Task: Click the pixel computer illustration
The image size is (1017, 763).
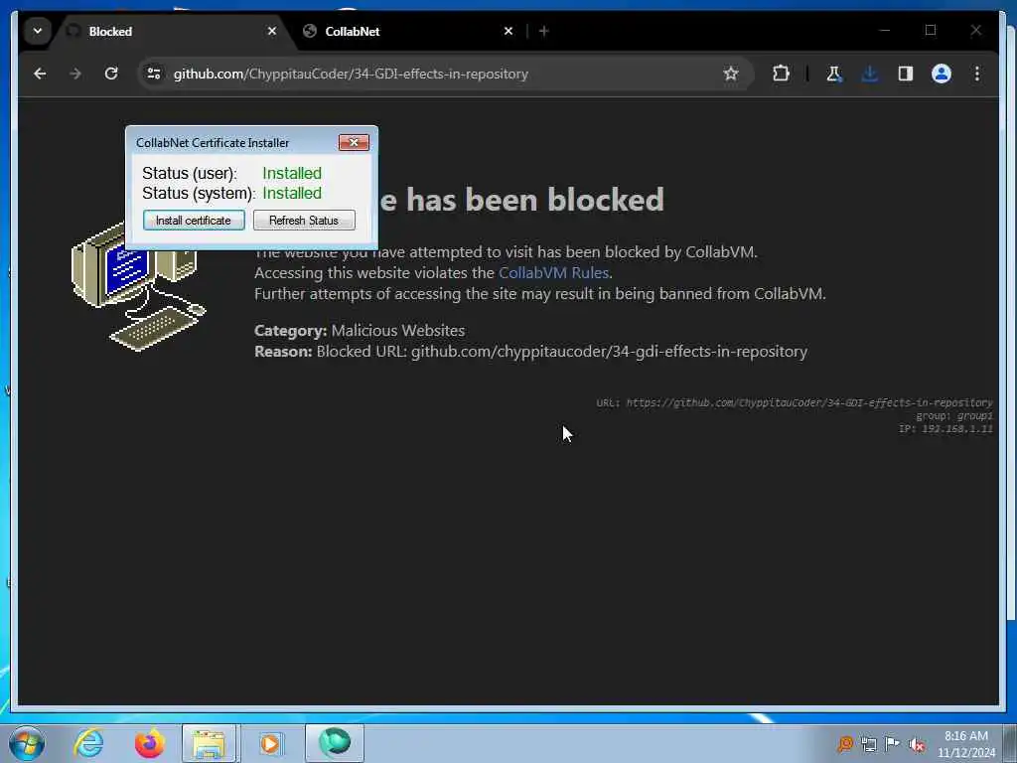Action: 138,289
